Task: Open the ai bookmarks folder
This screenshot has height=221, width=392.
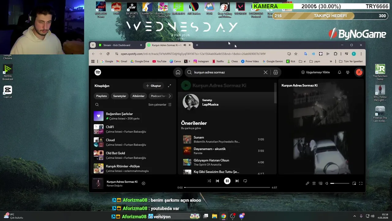Action: point(303,61)
